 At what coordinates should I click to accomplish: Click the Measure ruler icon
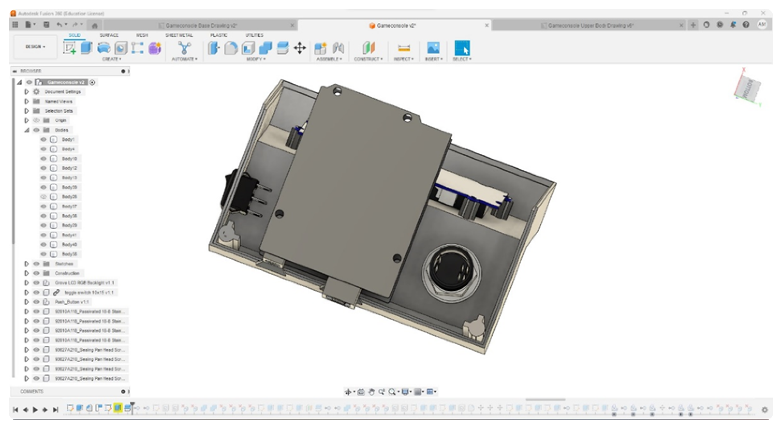(403, 48)
